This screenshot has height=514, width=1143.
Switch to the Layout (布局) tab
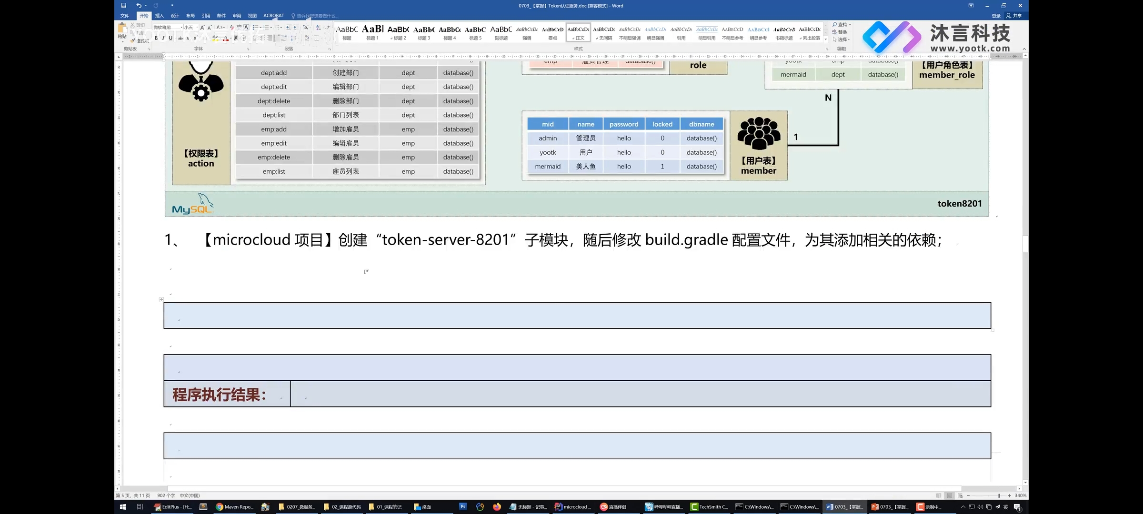pos(190,16)
